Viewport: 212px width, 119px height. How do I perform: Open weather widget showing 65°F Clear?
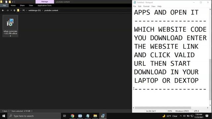point(170,116)
